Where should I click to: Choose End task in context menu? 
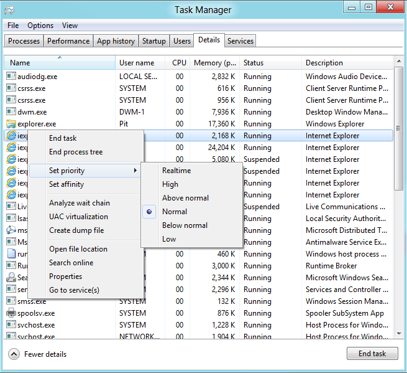[x=63, y=138]
